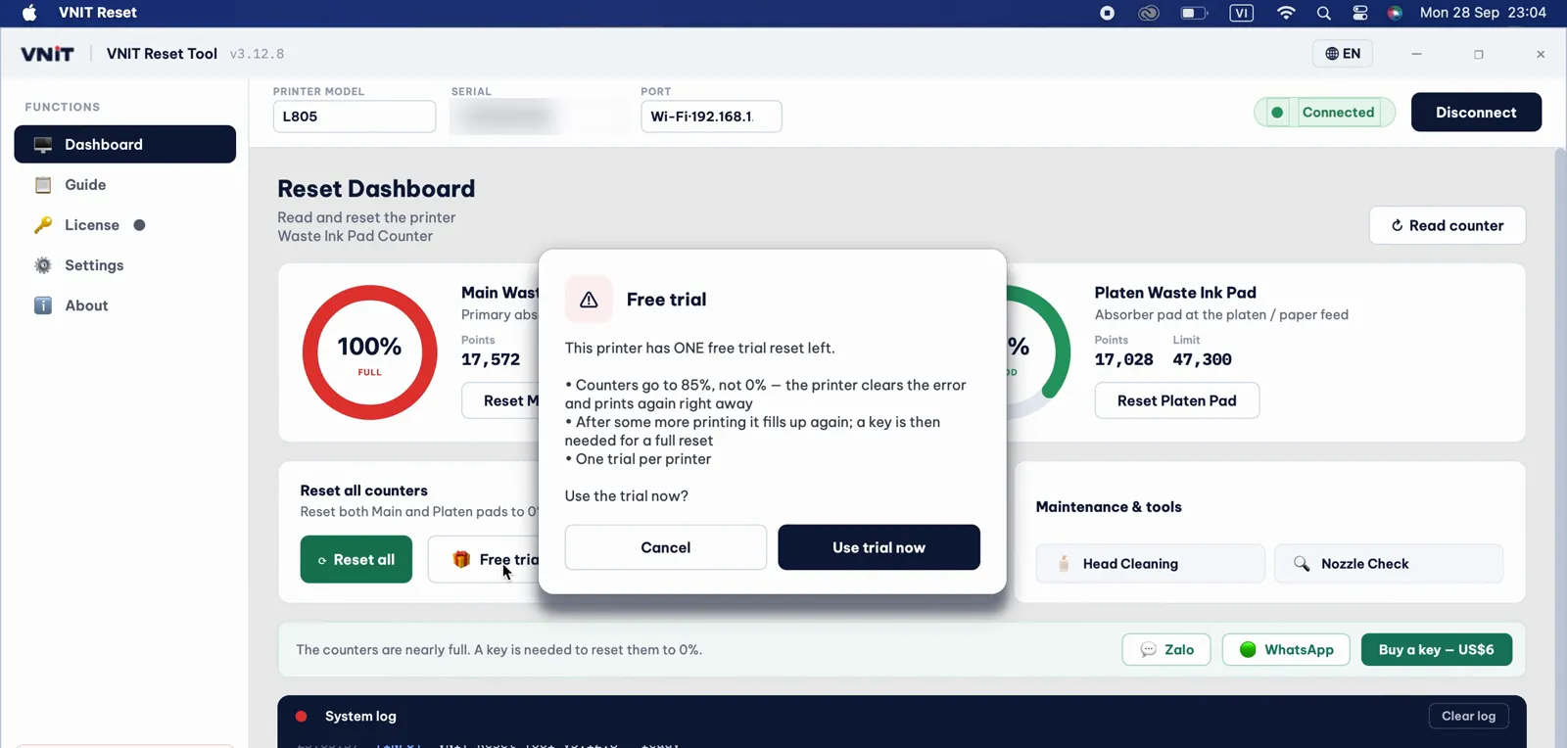This screenshot has width=1567, height=748.
Task: Click the Clear log button
Action: (x=1468, y=717)
